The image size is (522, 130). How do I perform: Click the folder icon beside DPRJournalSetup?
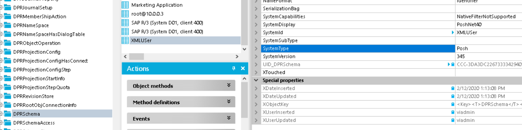[7, 7]
